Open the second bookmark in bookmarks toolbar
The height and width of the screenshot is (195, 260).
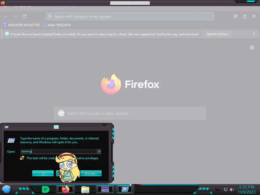[57, 25]
